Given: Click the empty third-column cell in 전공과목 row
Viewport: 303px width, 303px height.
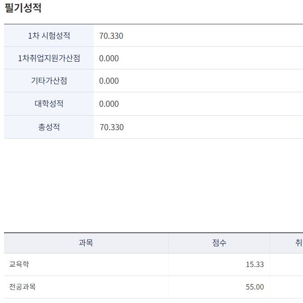Looking at the screenshot, I should (x=287, y=287).
